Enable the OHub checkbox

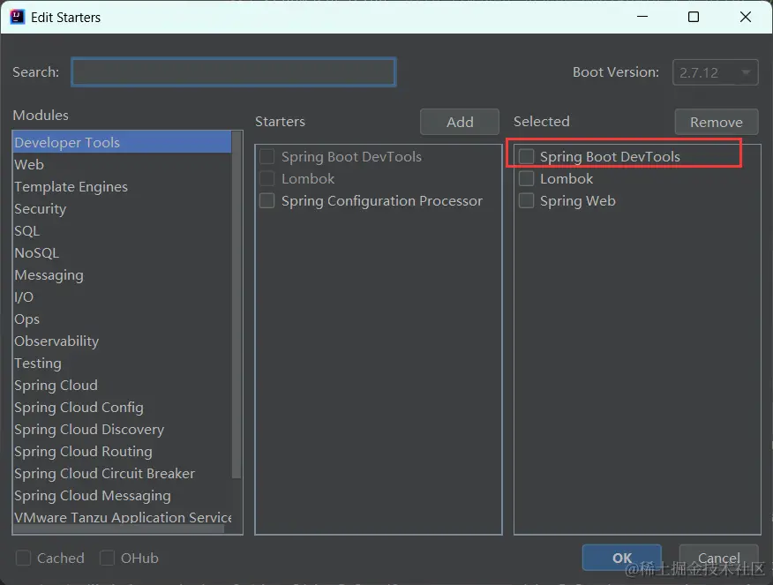tap(108, 558)
